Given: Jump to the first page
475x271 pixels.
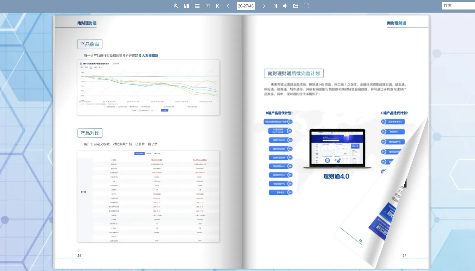Looking at the screenshot, I should click(x=218, y=6).
